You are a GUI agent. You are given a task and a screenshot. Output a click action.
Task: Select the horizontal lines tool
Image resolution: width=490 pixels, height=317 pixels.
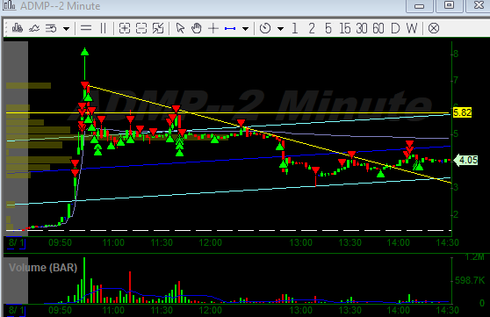86,28
